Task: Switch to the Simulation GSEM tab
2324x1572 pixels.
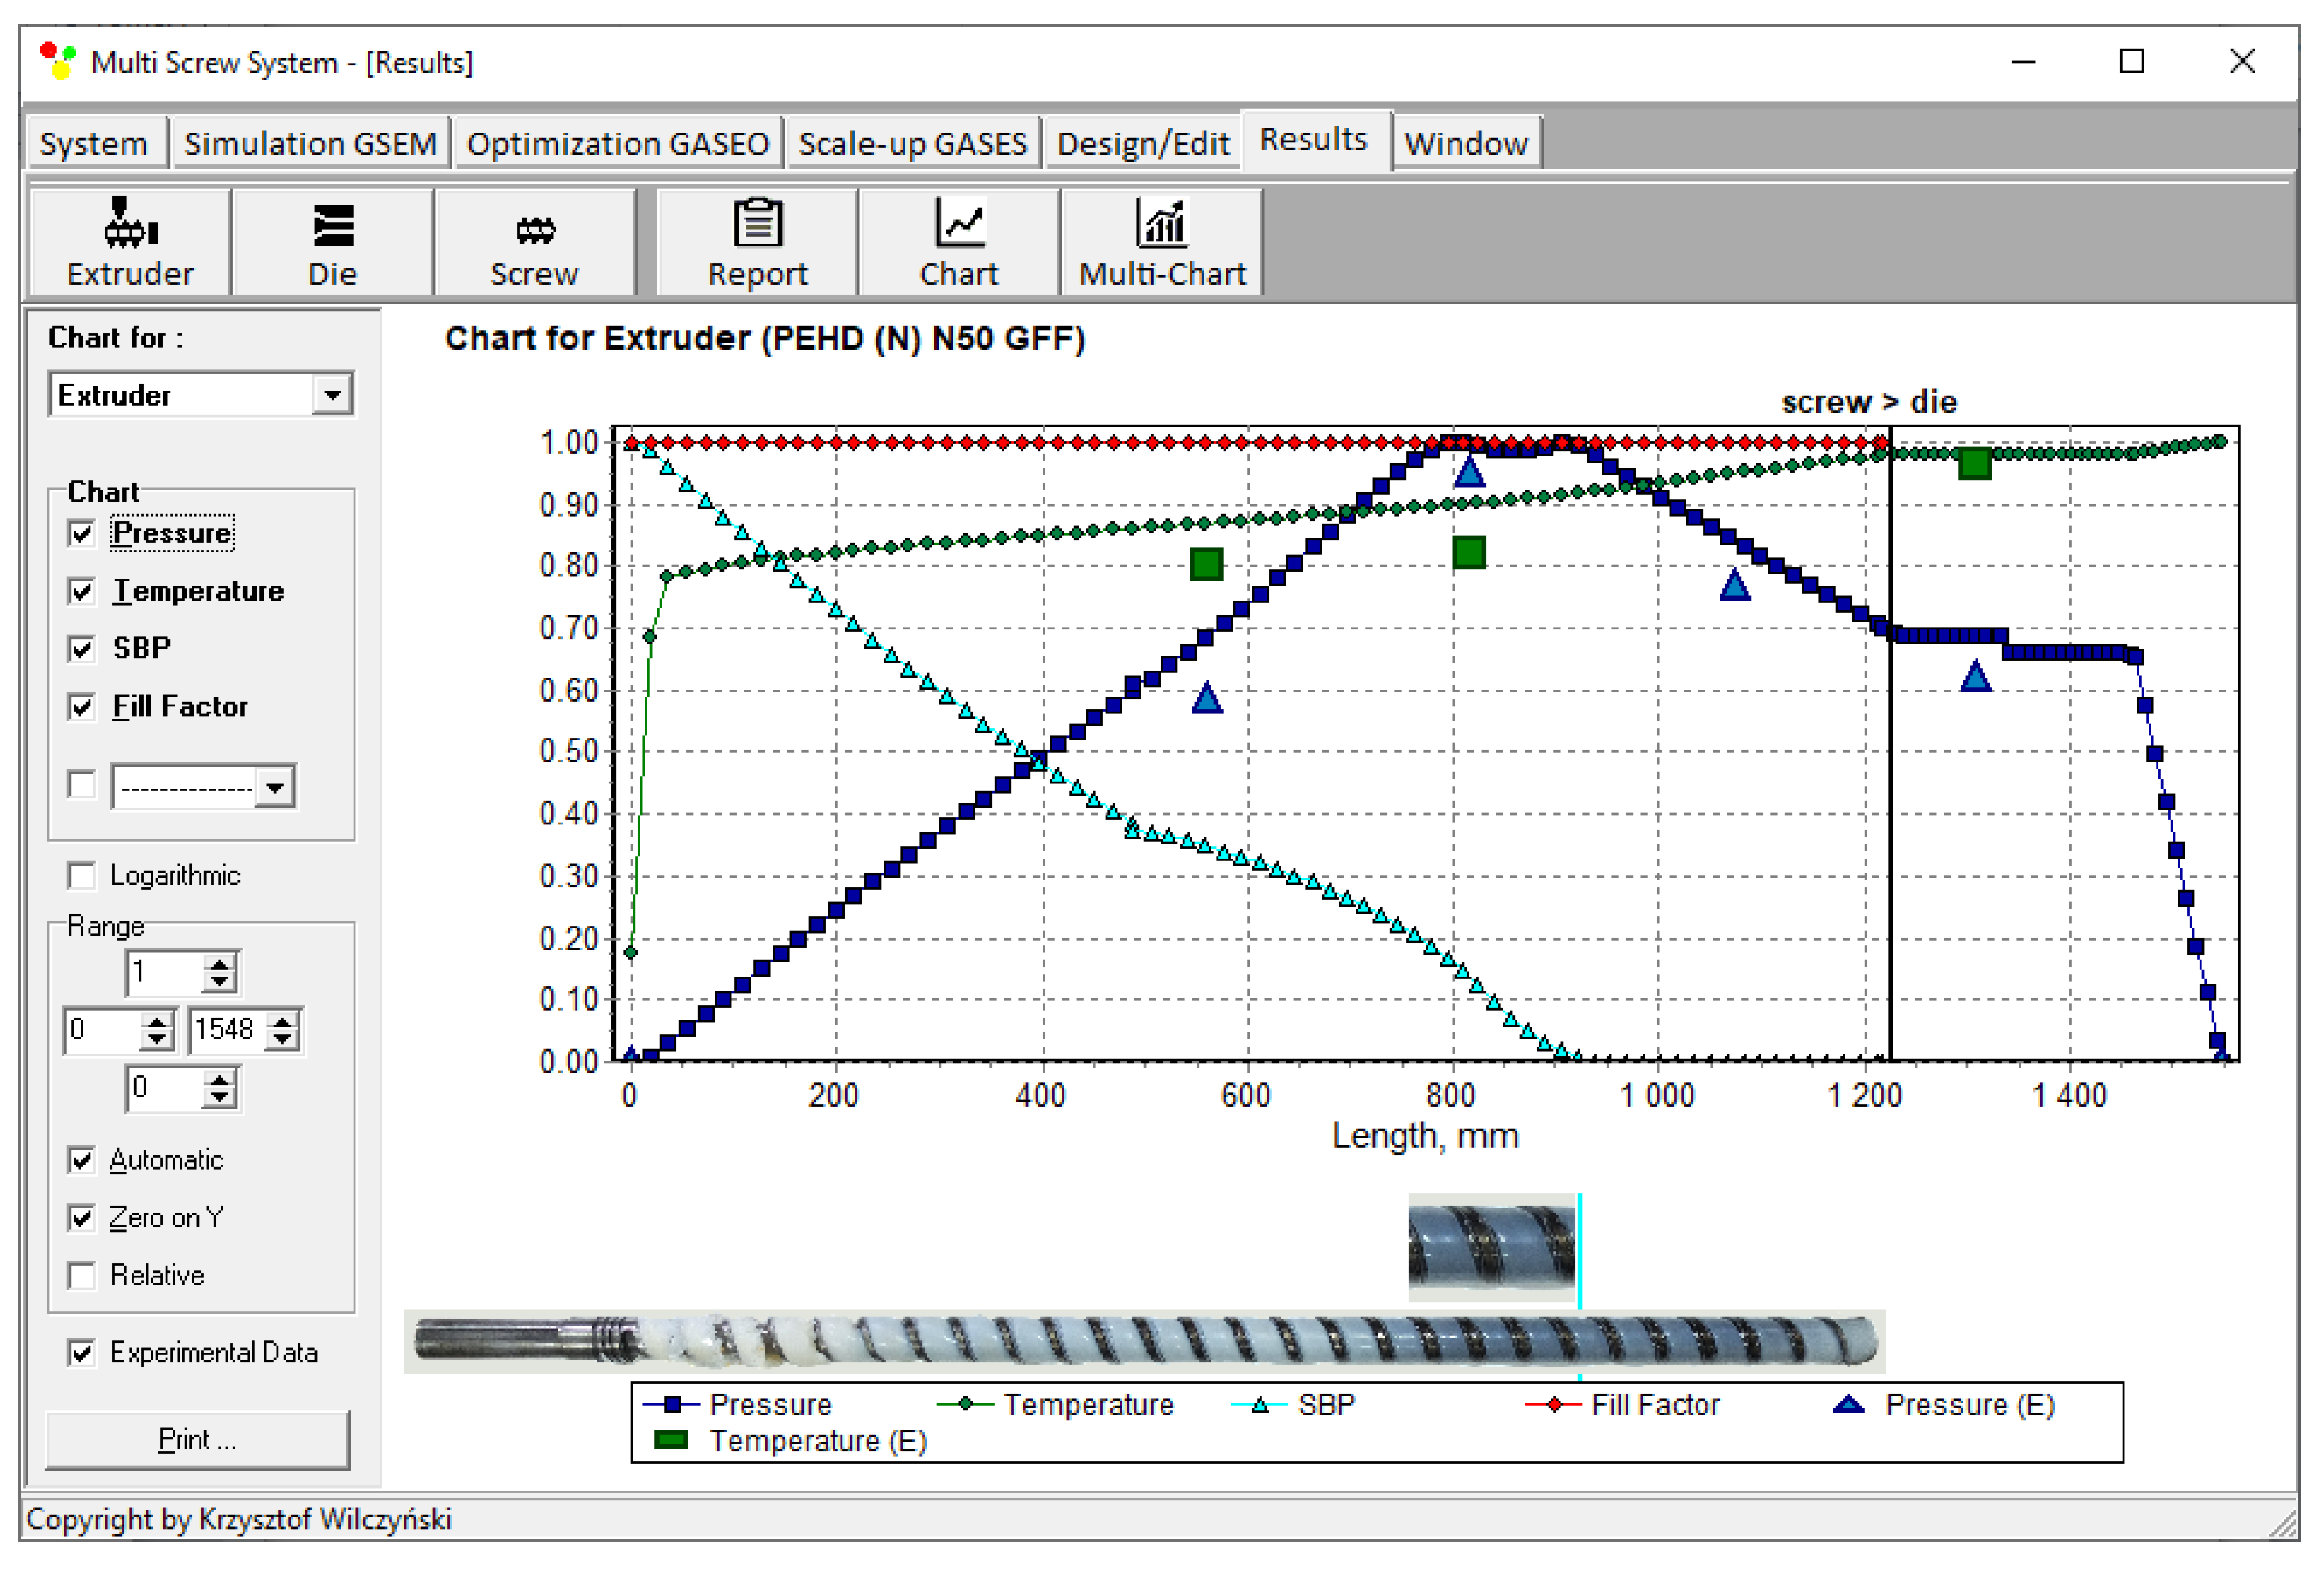Action: point(310,144)
